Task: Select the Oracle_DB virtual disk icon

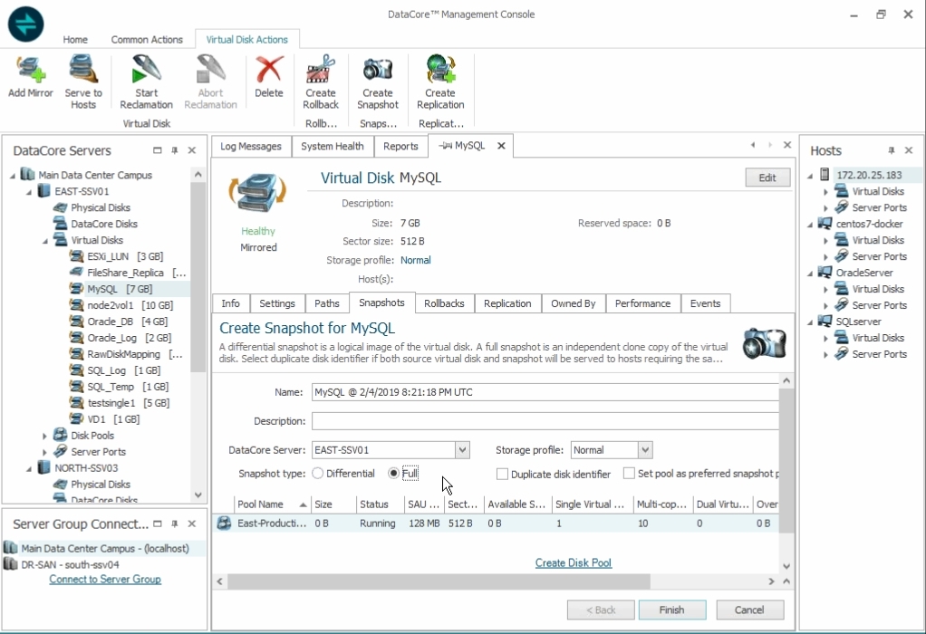Action: pyautogui.click(x=76, y=322)
